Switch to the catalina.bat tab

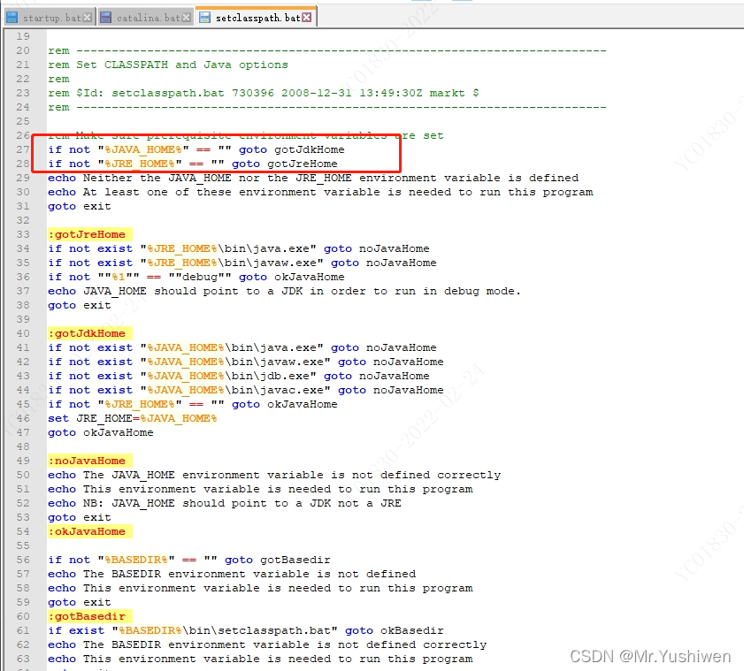[x=146, y=18]
